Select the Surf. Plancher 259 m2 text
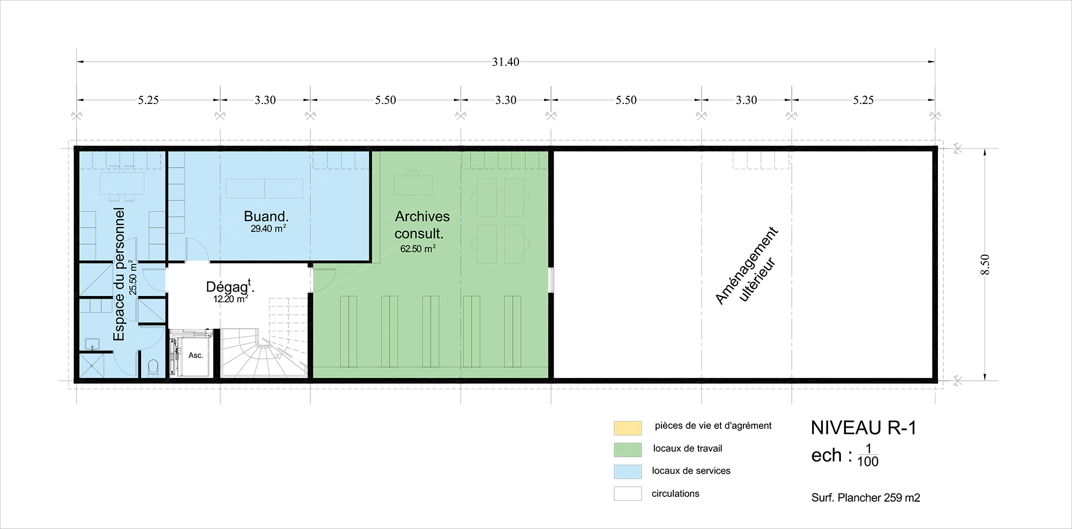This screenshot has height=529, width=1072. coord(865,498)
